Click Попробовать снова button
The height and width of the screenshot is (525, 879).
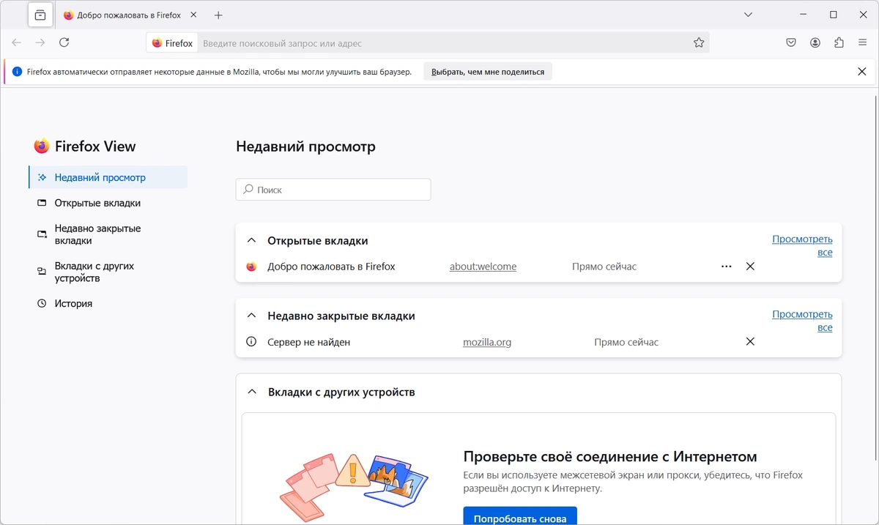pyautogui.click(x=520, y=515)
